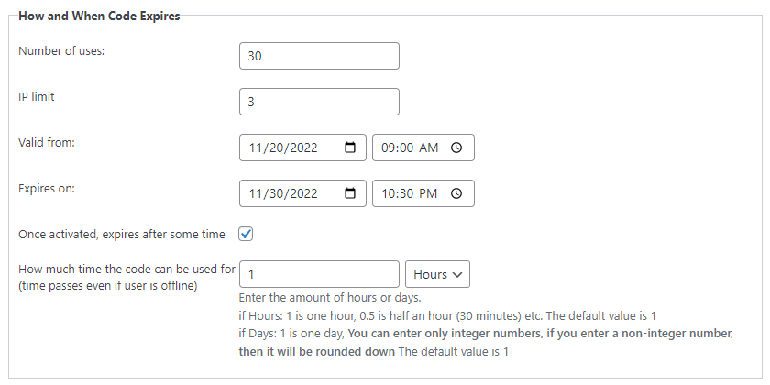Select minutes 30 in Expires on time
This screenshot has width=770, height=385.
pos(407,193)
